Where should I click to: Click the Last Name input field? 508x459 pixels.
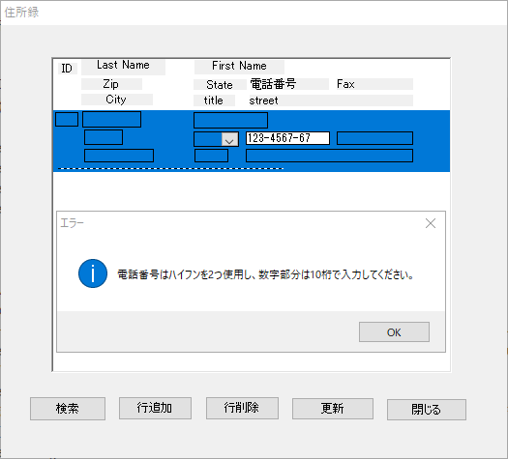[x=112, y=119]
